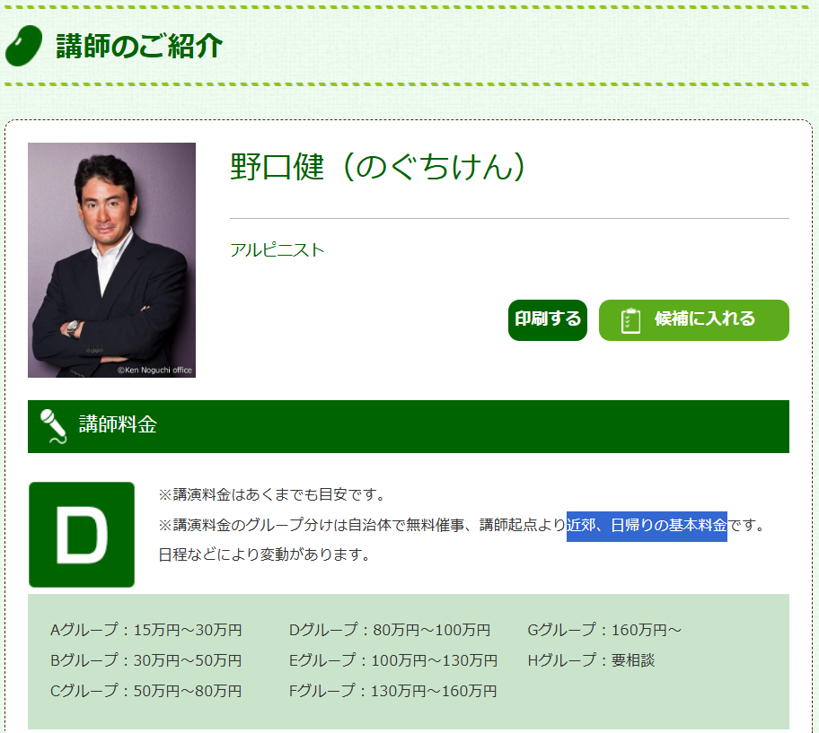The height and width of the screenshot is (733, 819).
Task: Click the 講師料金 section title text
Action: [x=118, y=425]
